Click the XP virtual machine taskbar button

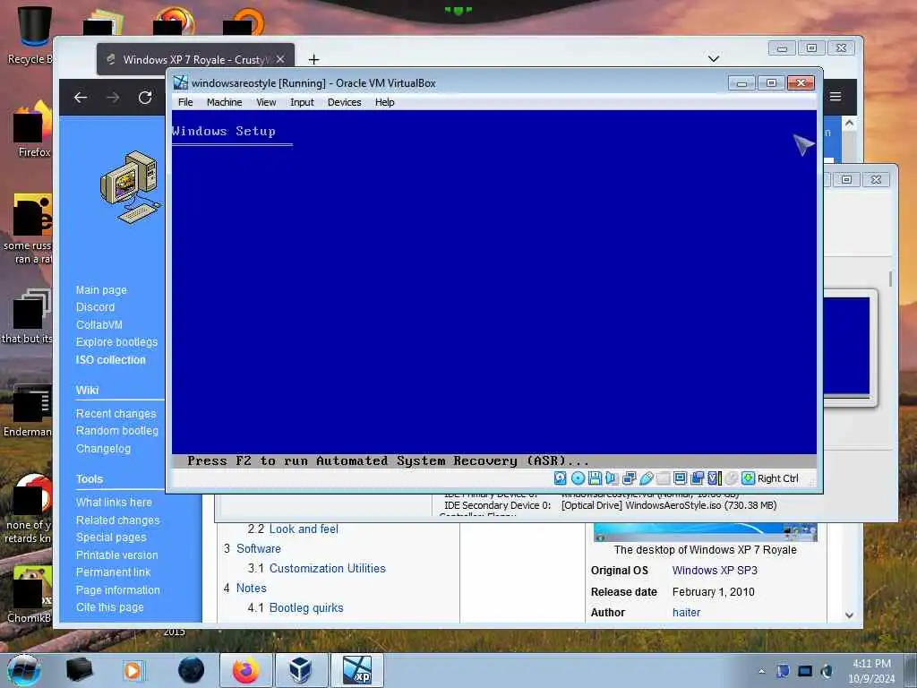tap(356, 670)
